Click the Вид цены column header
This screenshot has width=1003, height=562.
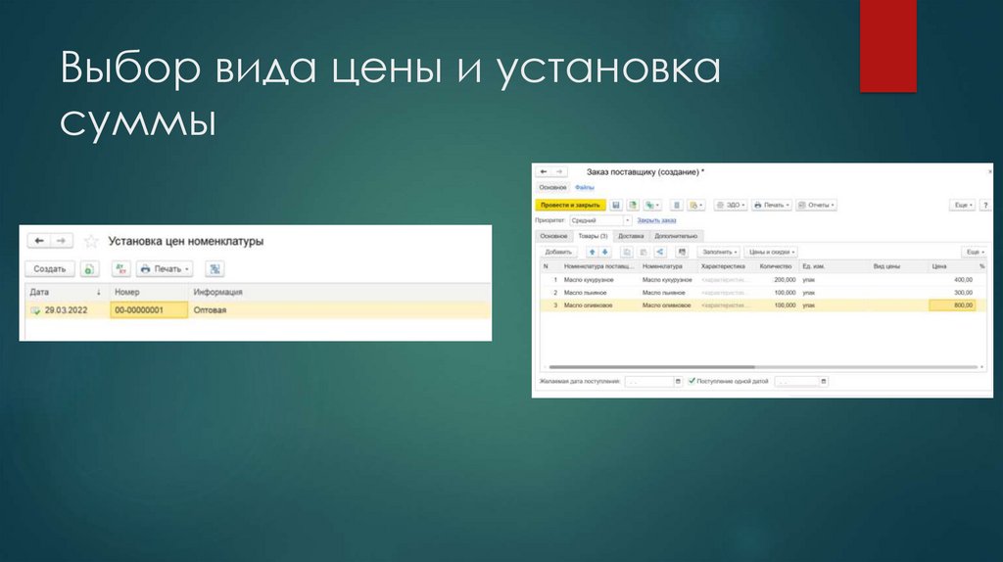coord(885,266)
